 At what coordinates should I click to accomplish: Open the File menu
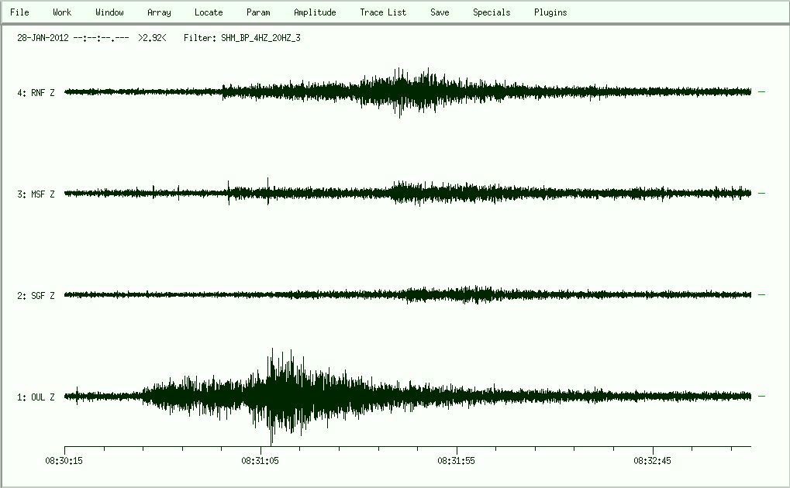pyautogui.click(x=19, y=12)
